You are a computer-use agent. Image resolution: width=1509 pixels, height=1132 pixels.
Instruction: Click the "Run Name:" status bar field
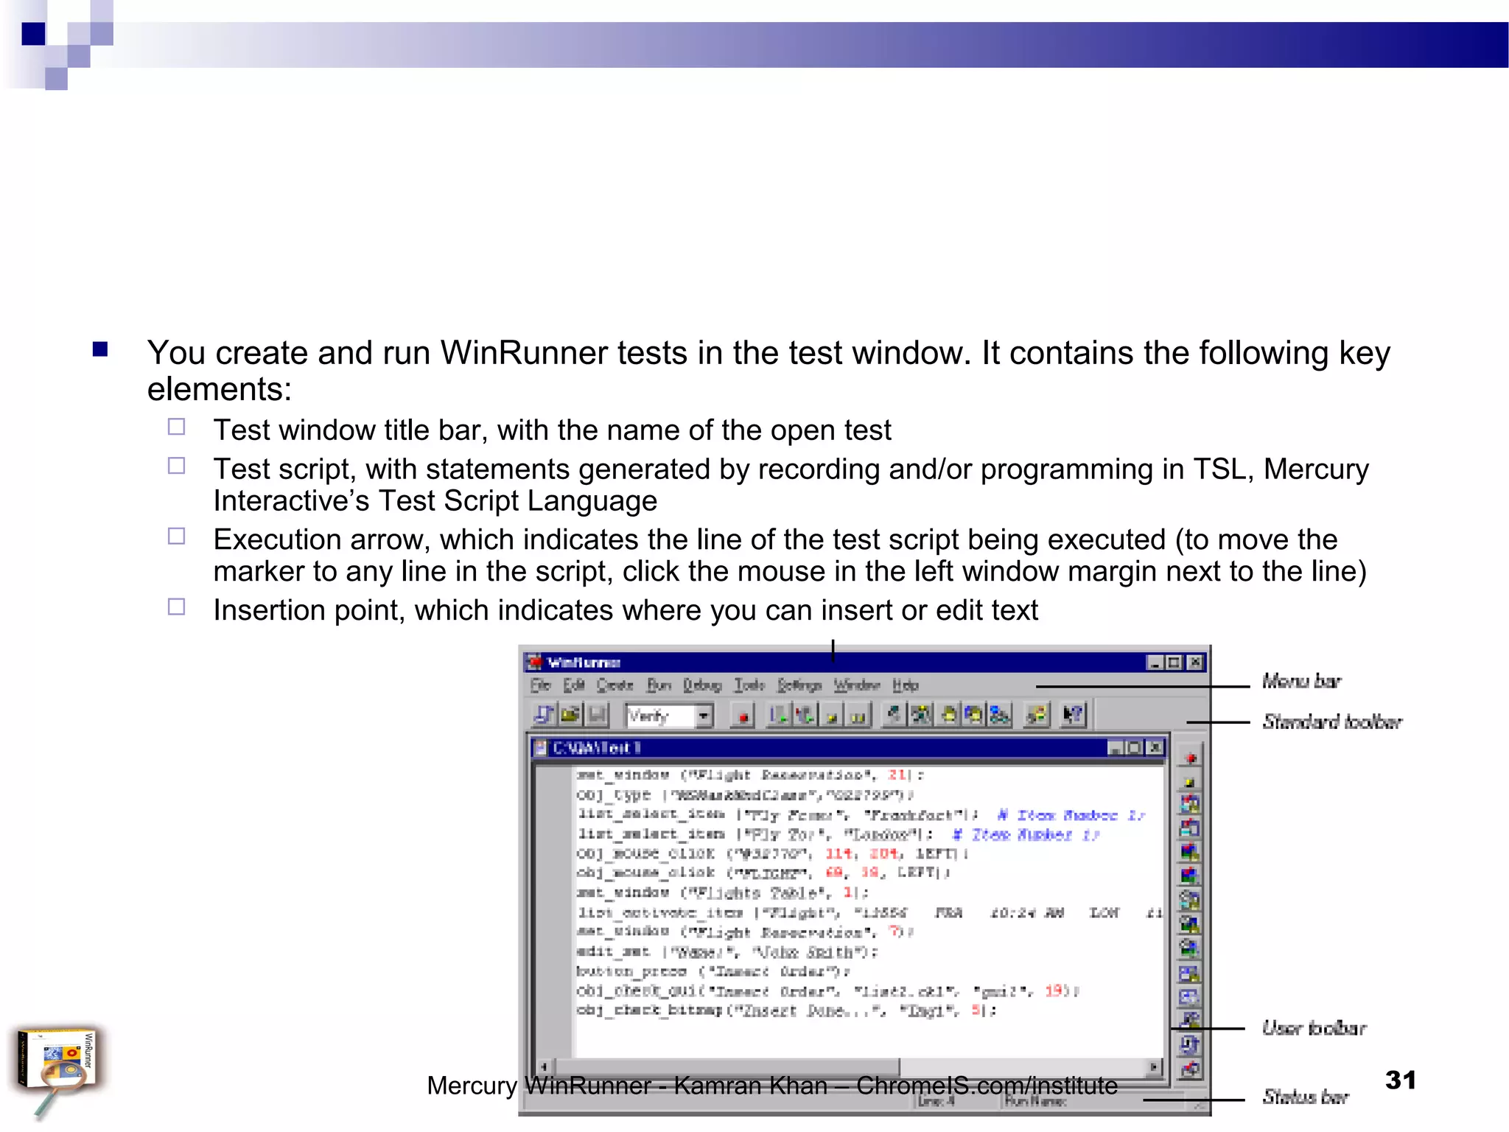1036,1101
